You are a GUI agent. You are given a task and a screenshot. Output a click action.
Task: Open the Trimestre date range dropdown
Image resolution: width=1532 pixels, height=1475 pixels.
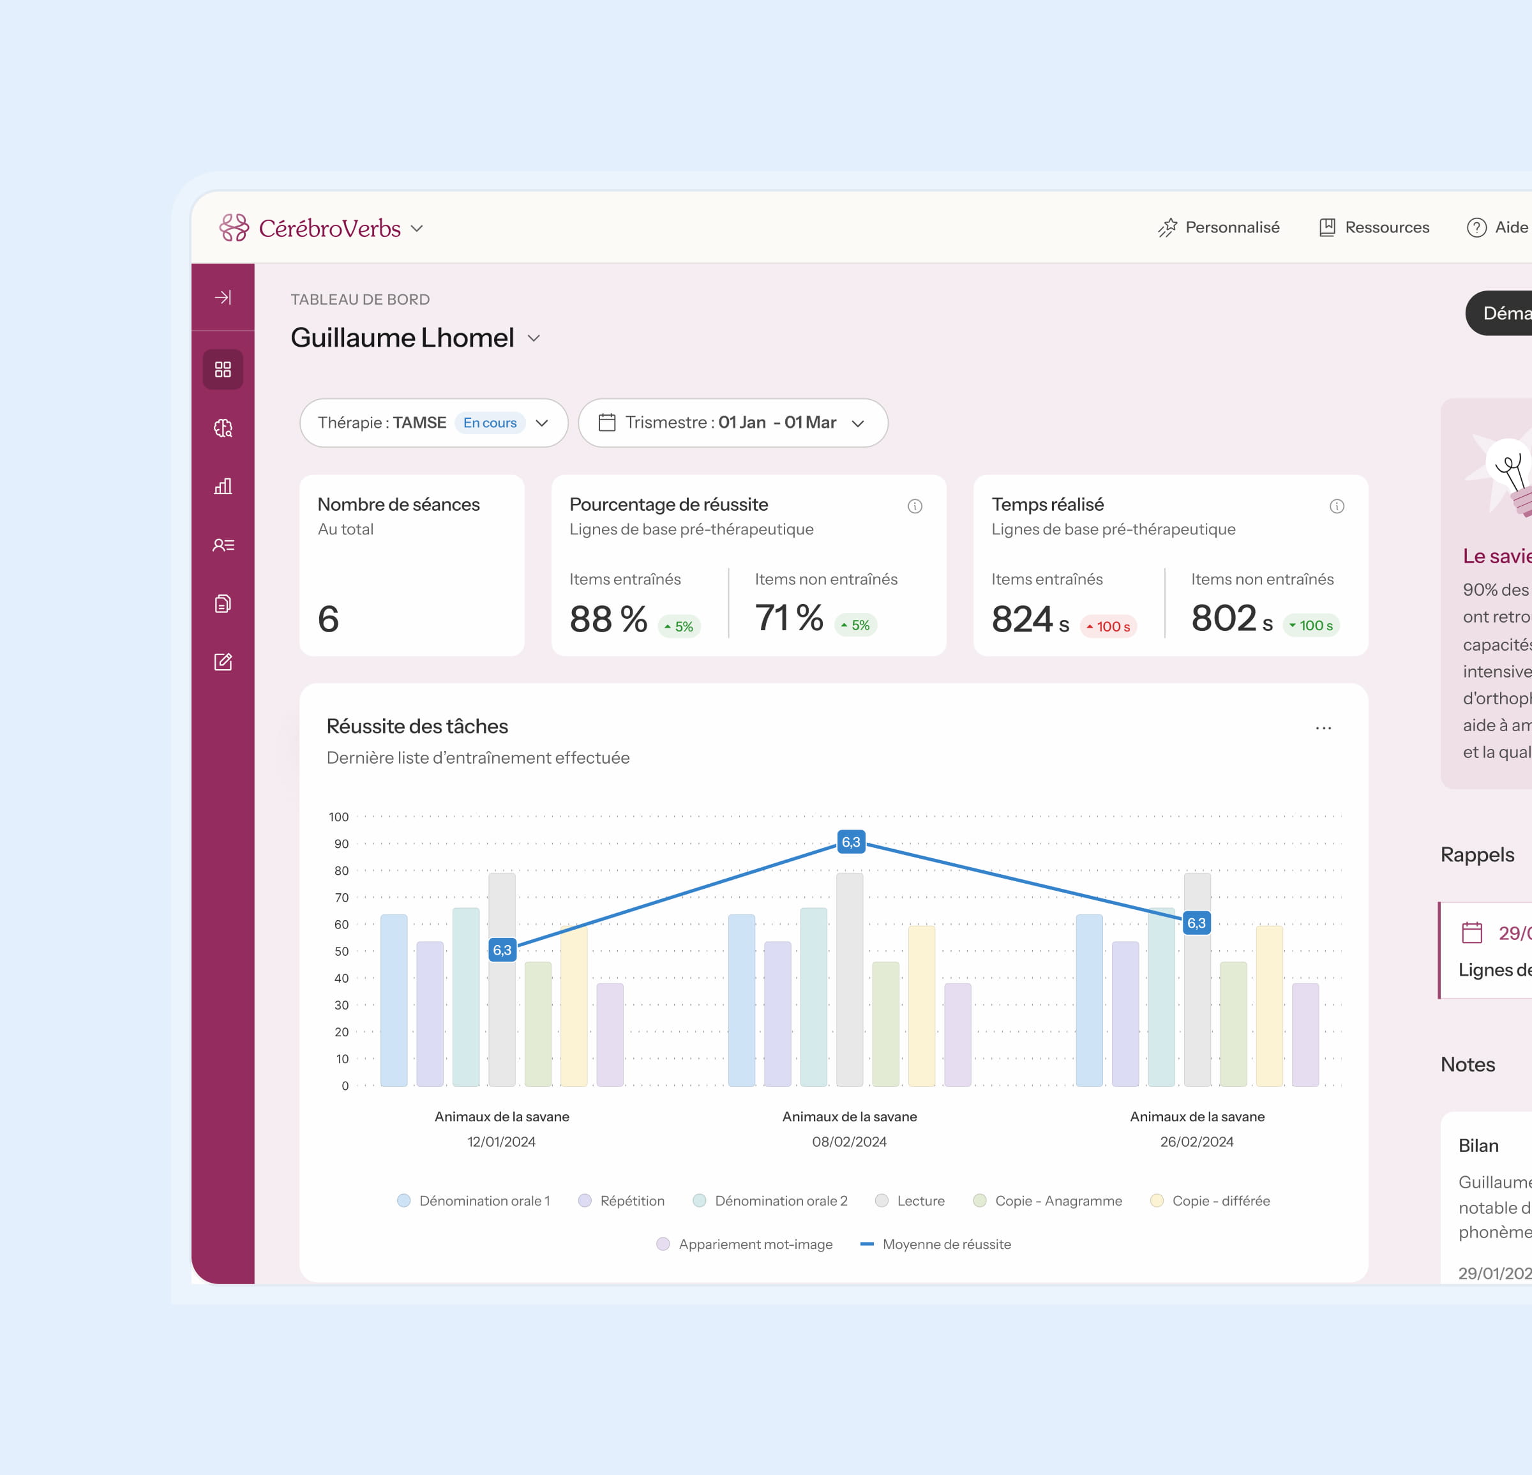[x=732, y=423]
